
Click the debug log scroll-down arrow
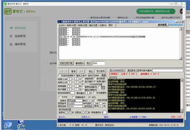coord(180,58)
